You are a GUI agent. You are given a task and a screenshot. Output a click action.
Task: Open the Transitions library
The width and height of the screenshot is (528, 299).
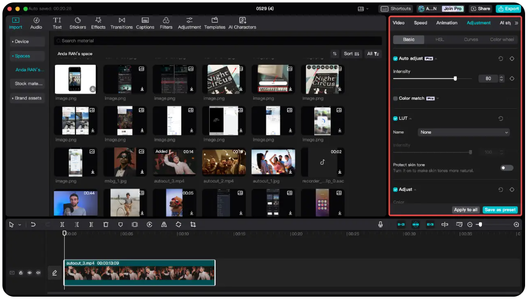pos(121,23)
